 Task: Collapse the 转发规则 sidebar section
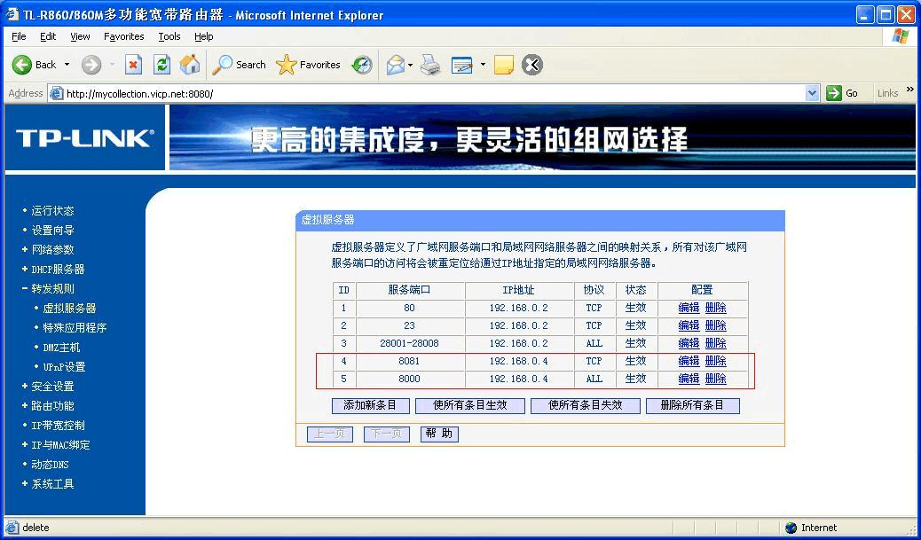click(52, 289)
